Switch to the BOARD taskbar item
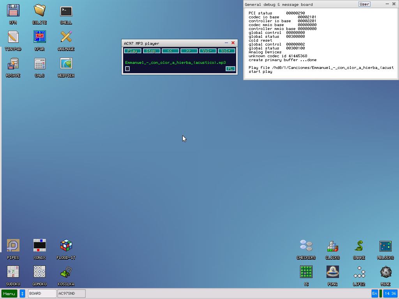The image size is (399, 299). pos(42,294)
